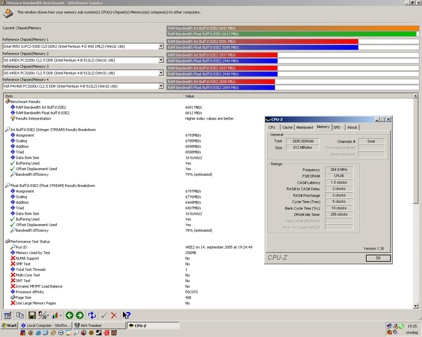Click the globe alert tray icon
422x337 pixels.
coord(389,332)
